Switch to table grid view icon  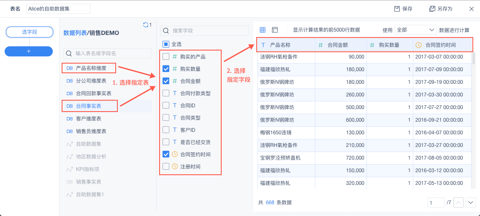coord(263,30)
